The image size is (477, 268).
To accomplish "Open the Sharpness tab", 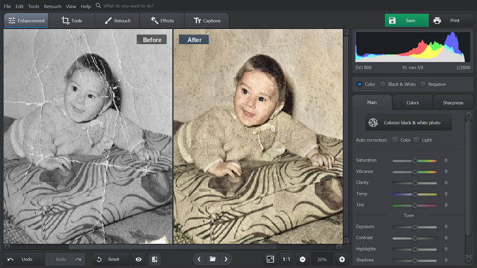I will click(x=453, y=103).
